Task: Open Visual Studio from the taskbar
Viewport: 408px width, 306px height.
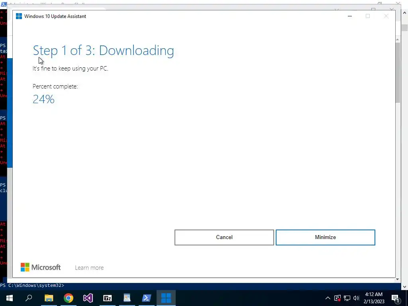Action: (x=88, y=298)
